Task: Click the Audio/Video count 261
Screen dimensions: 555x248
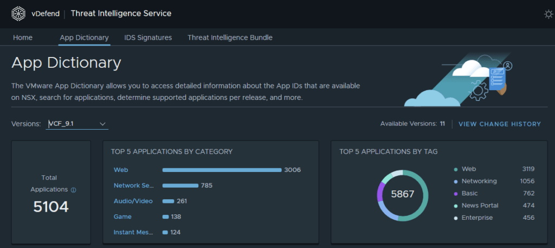Action: click(182, 201)
